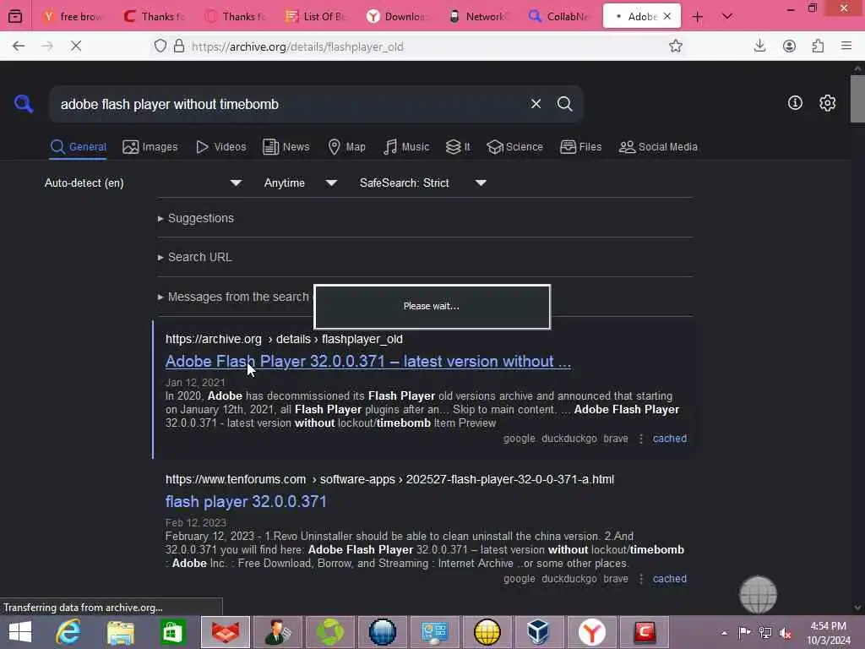
Task: Open the Anytime time range dropdown
Action: (x=300, y=183)
